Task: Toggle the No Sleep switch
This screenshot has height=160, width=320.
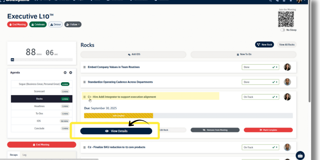Action: coord(283,30)
